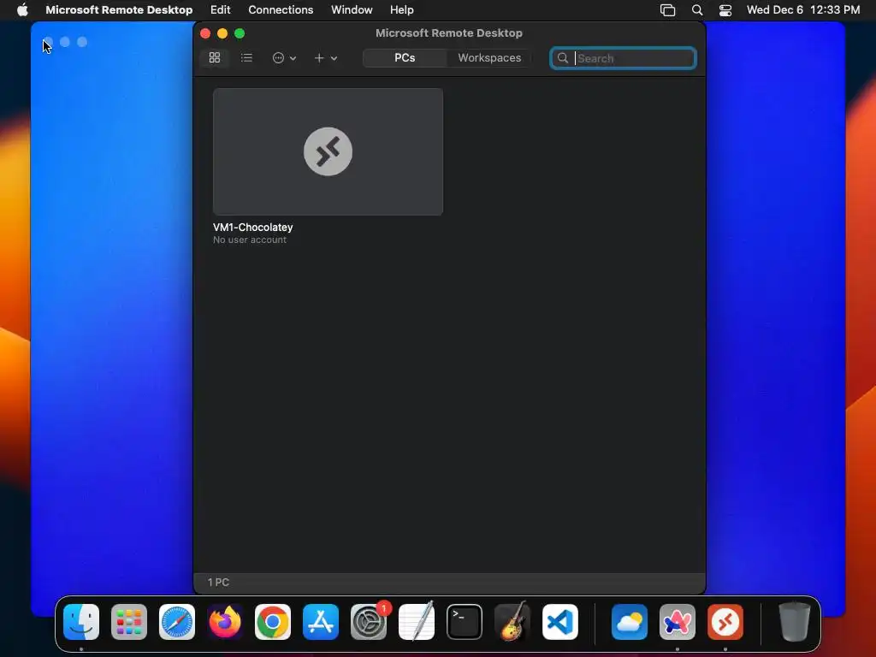Open Control Center in menu bar
Image resolution: width=876 pixels, height=657 pixels.
pyautogui.click(x=725, y=10)
